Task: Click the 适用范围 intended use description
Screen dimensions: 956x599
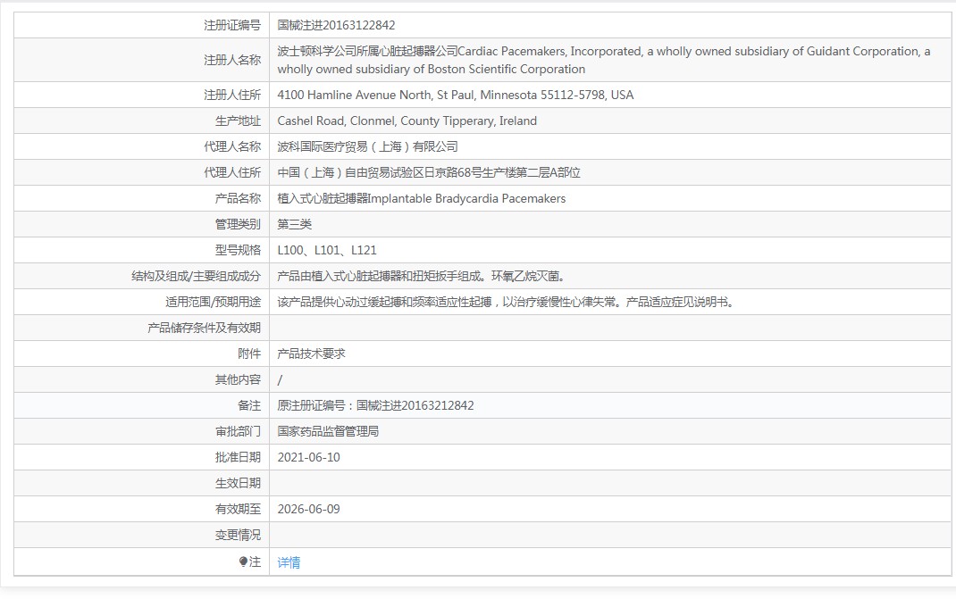Action: pyautogui.click(x=507, y=303)
